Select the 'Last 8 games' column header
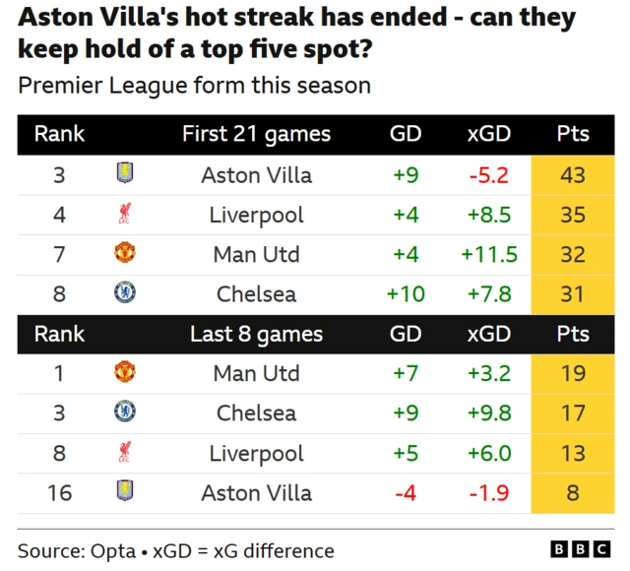The width and height of the screenshot is (630, 571). pos(256,335)
